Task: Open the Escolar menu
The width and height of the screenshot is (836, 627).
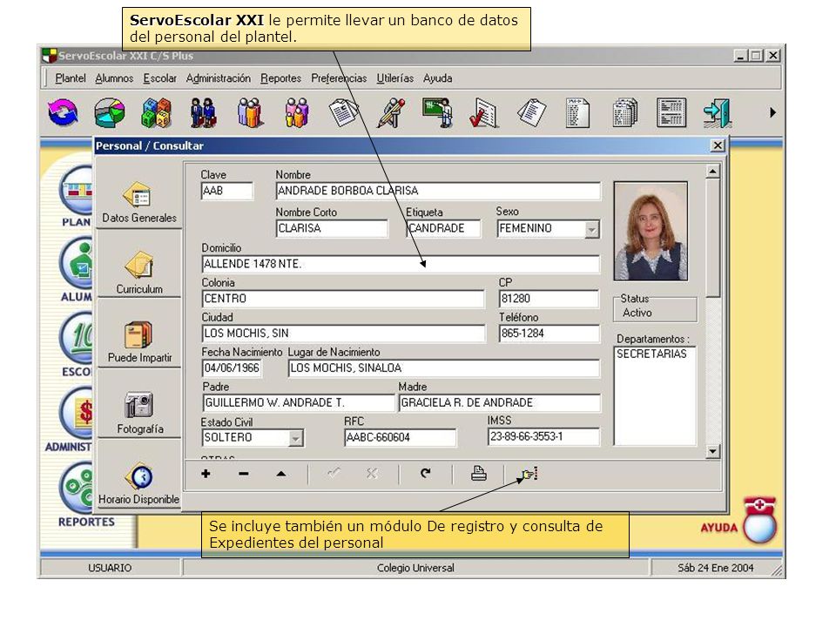Action: point(159,78)
